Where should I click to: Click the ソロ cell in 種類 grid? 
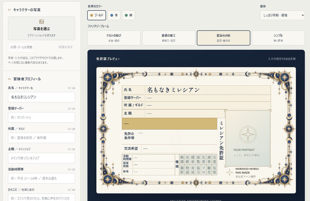204,170
